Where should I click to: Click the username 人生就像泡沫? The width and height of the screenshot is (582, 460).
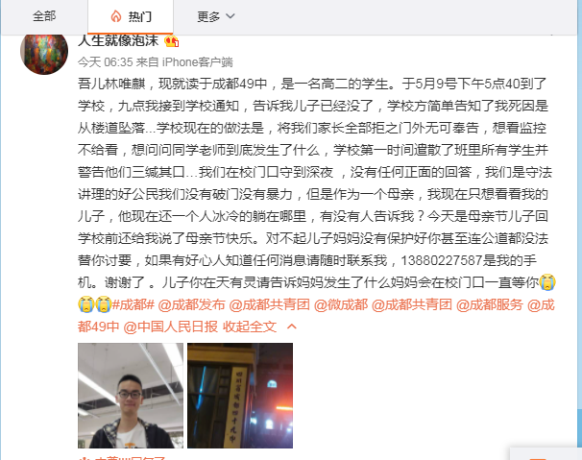click(x=118, y=40)
